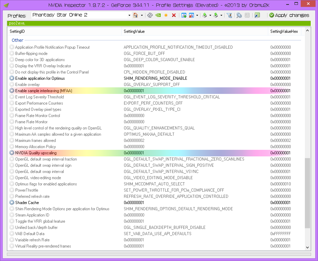The width and height of the screenshot is (318, 261).
Task: Click the export profiles icon (green up arrow)
Action: pyautogui.click(x=205, y=15)
